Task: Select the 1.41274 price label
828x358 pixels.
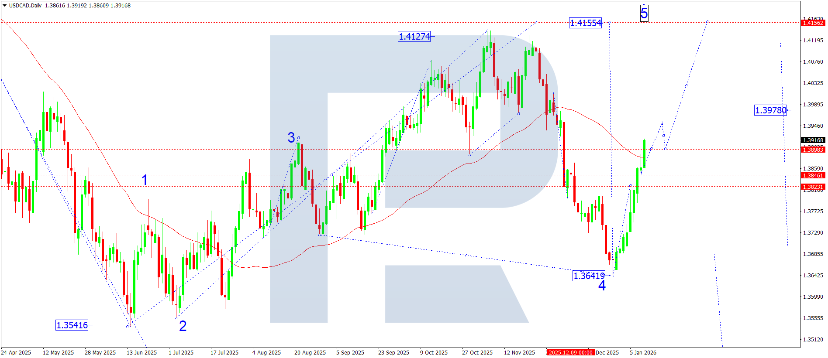Action: click(x=414, y=37)
